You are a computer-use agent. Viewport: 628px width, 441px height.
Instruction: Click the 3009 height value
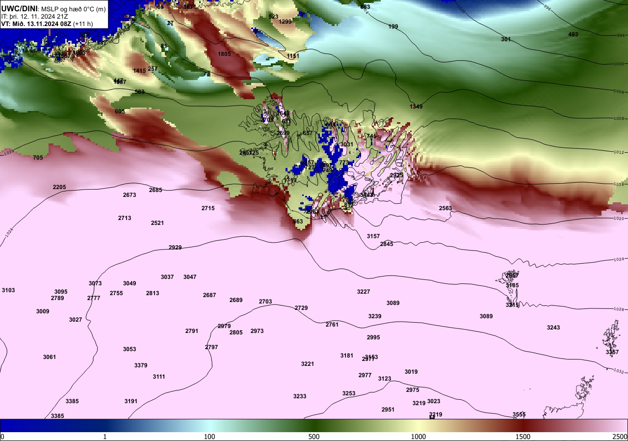click(x=43, y=311)
